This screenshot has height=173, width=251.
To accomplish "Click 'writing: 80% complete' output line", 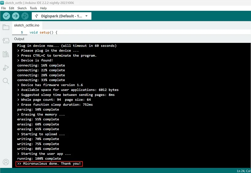I will (38, 149).
